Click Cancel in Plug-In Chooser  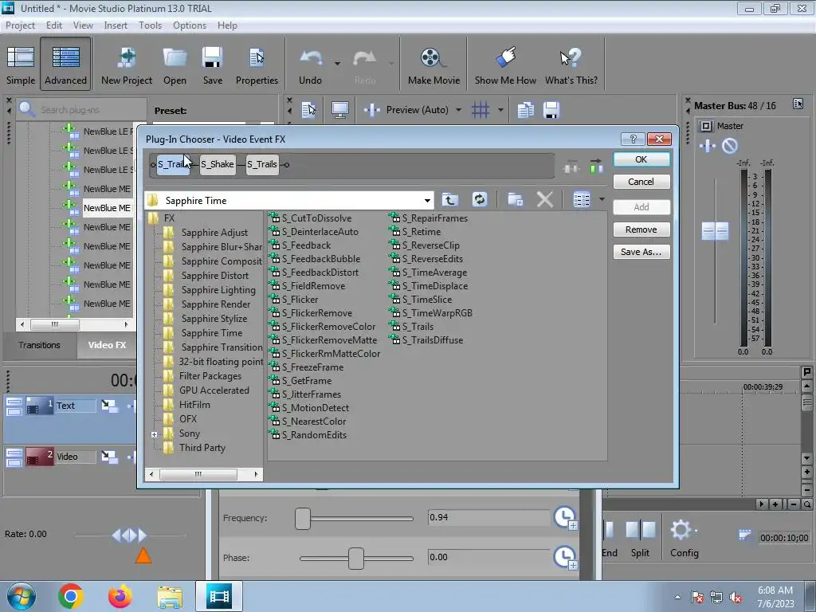[x=641, y=182]
